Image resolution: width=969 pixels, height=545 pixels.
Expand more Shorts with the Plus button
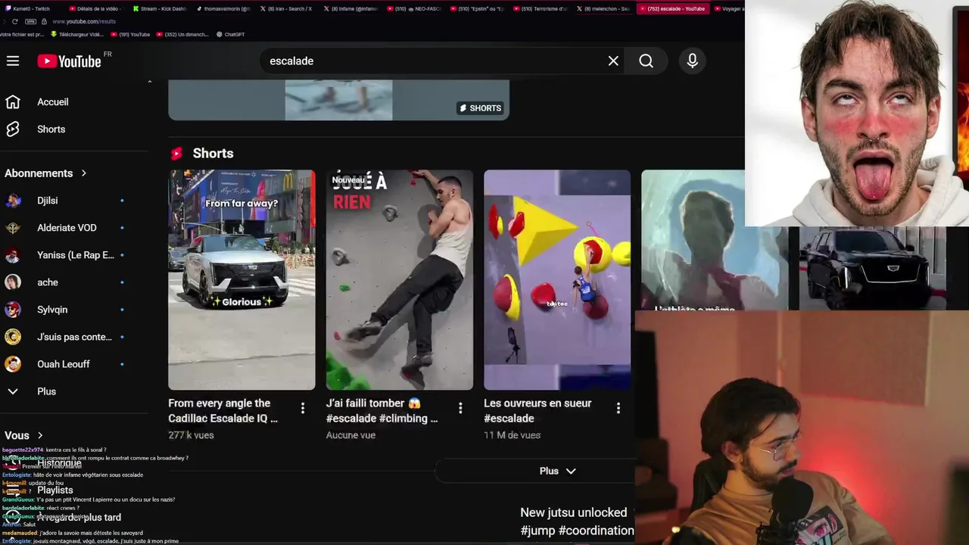(x=557, y=471)
